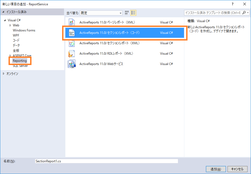Select ActiveReports 11.0J セクションレポート（XML）

point(125,43)
